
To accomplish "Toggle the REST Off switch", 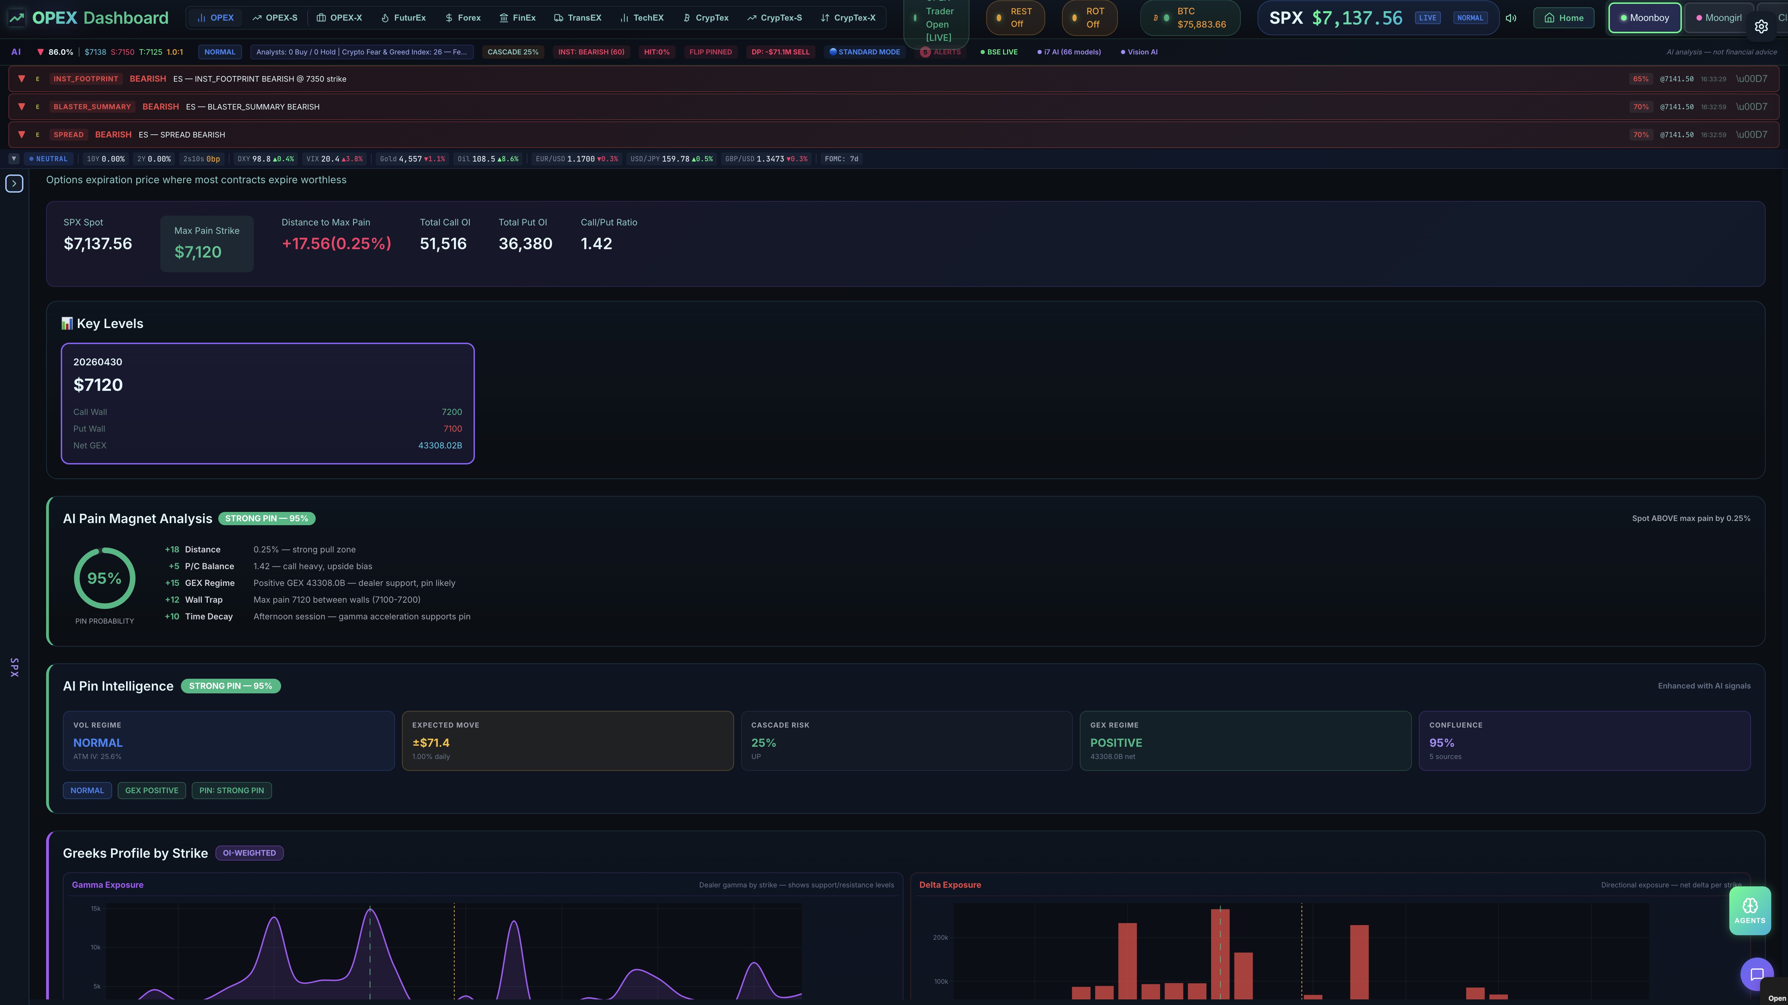I will pos(1016,18).
